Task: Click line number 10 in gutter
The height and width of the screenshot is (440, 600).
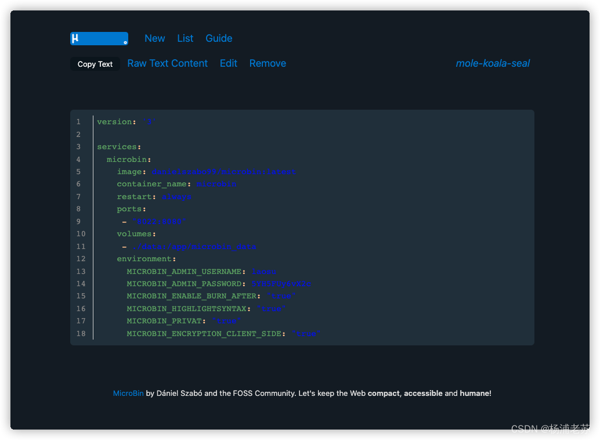Action: point(81,233)
